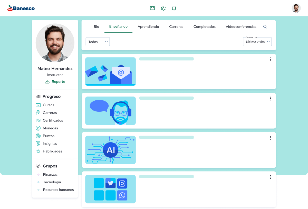
Task: Click the notifications bell icon
Action: click(174, 8)
